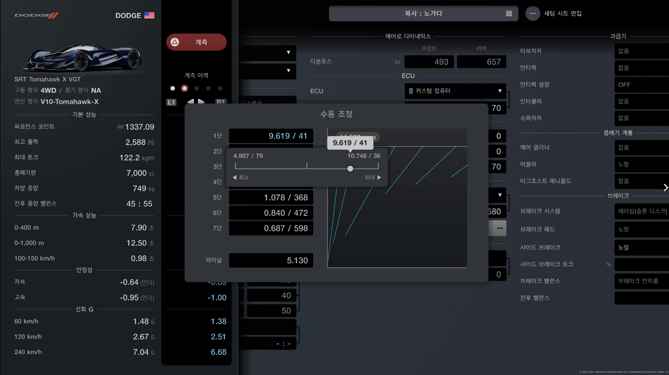
Task: Click the right chevron at the screen edge
Action: pos(665,187)
